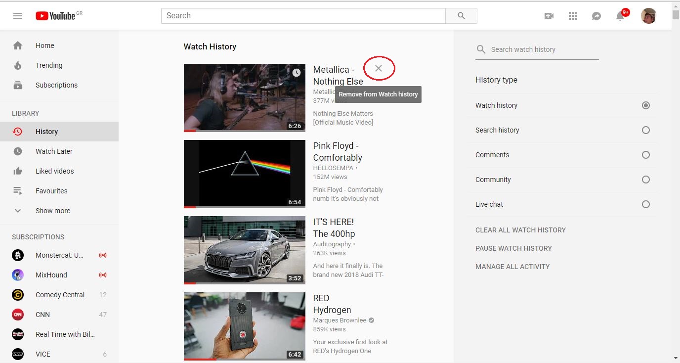Open the Metallica video thumbnail
This screenshot has height=363, width=680.
point(245,98)
